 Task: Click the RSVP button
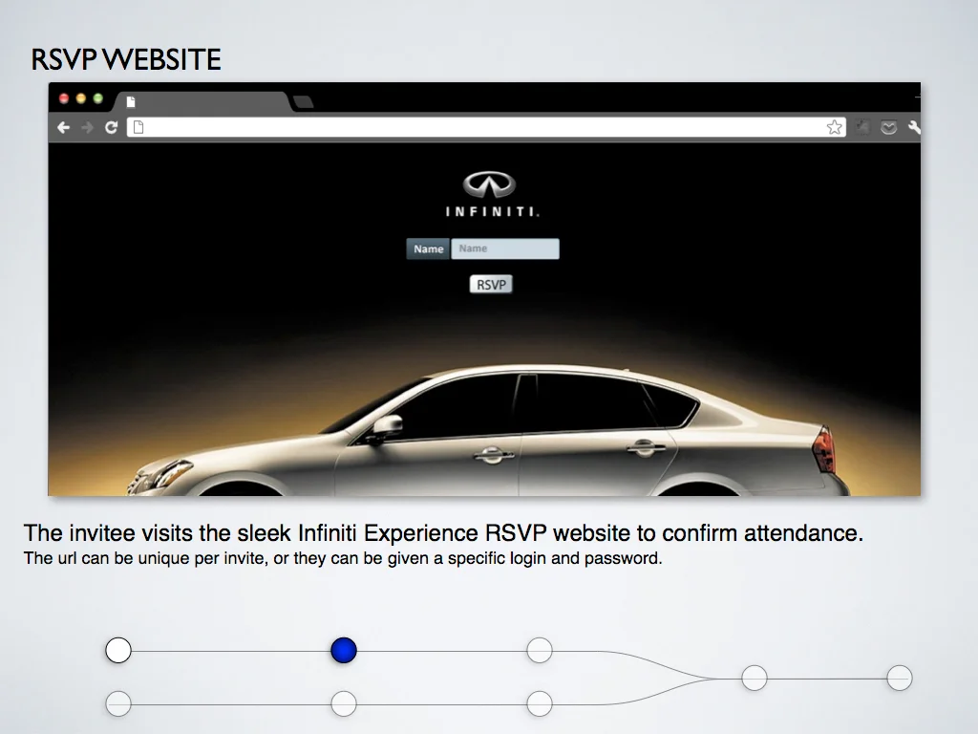coord(491,285)
